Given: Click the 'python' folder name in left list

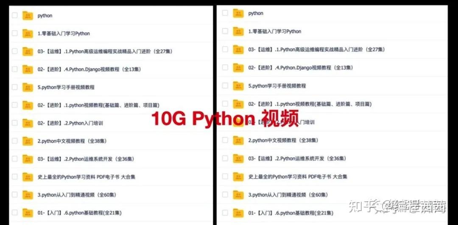Looking at the screenshot, I should click(45, 16).
